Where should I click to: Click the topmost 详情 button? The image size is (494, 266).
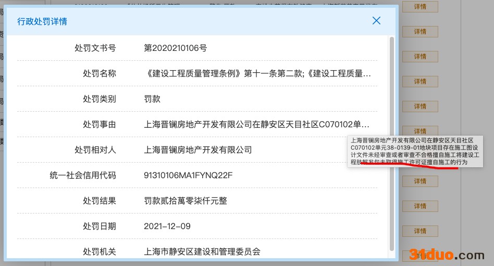pyautogui.click(x=420, y=7)
